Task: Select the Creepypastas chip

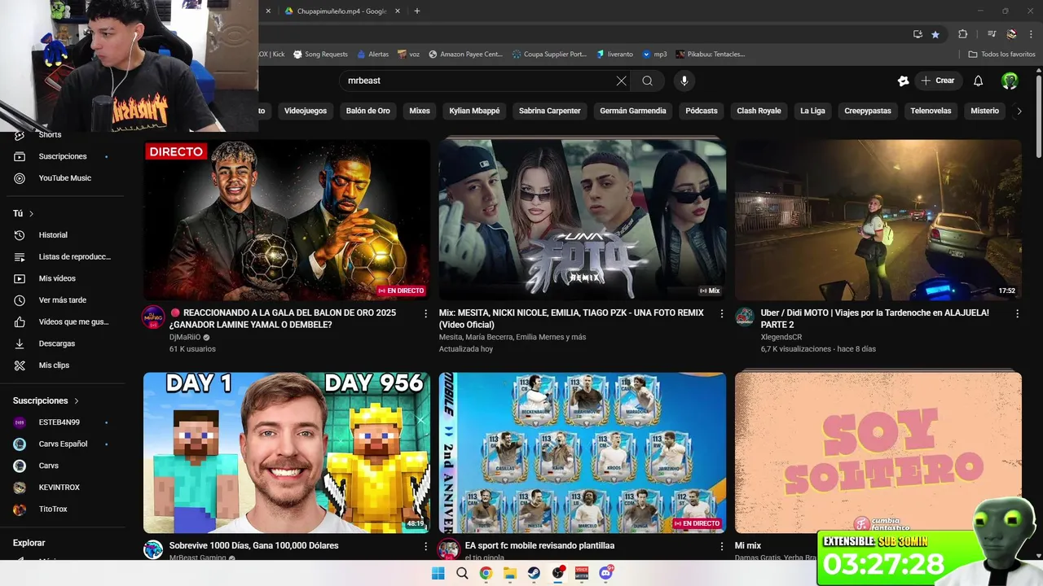Action: pos(868,111)
